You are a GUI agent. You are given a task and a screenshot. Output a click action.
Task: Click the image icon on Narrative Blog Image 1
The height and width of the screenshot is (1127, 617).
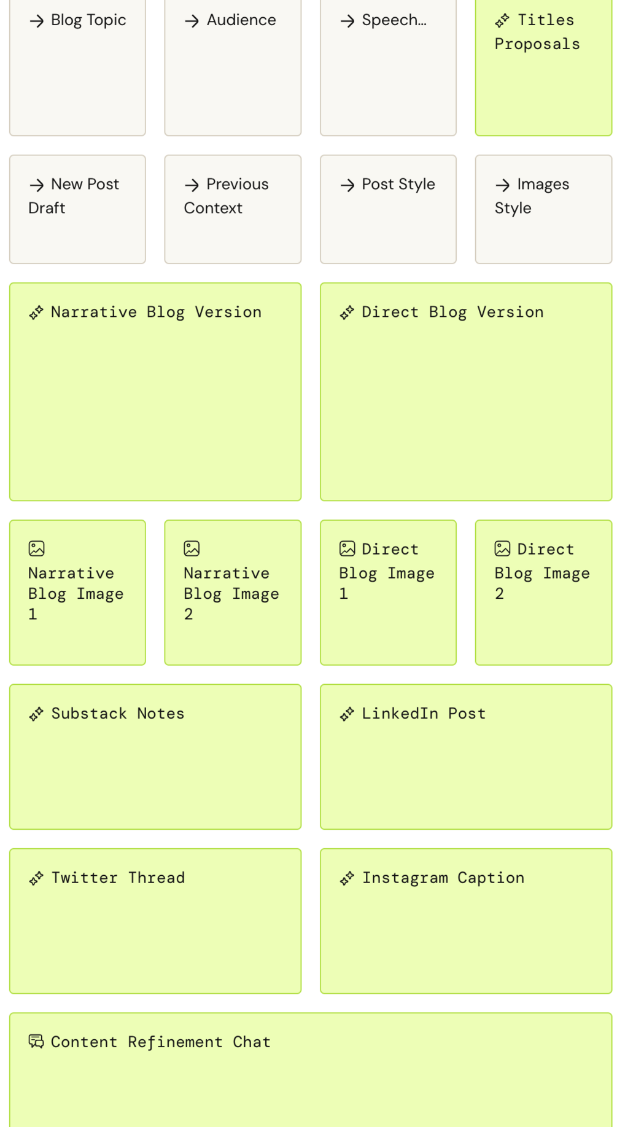coord(37,548)
